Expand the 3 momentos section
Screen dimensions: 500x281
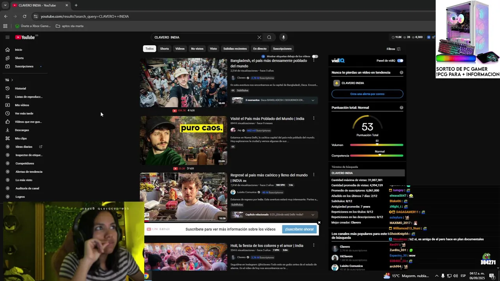point(313,100)
